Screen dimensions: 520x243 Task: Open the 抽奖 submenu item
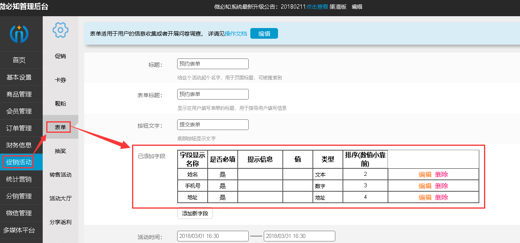pos(61,151)
